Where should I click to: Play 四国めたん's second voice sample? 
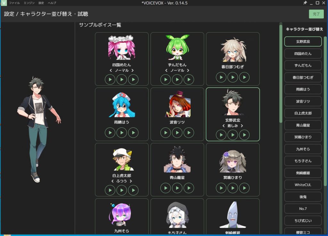tap(122, 80)
